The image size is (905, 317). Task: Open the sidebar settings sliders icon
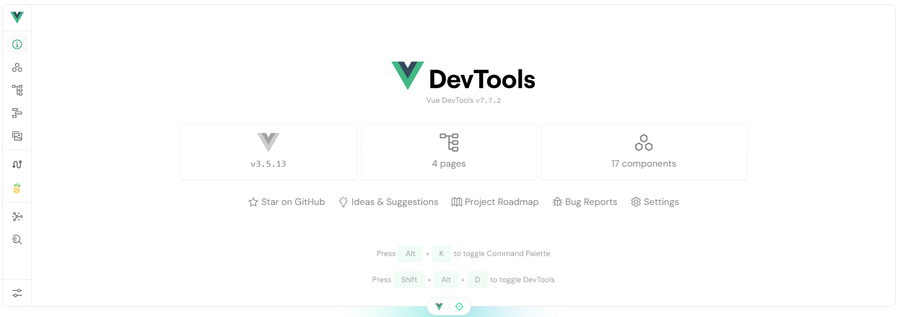pyautogui.click(x=17, y=293)
